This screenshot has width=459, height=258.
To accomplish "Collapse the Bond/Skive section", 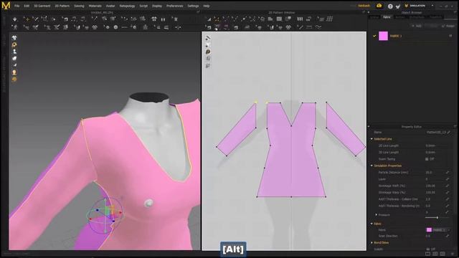I will click(x=372, y=242).
